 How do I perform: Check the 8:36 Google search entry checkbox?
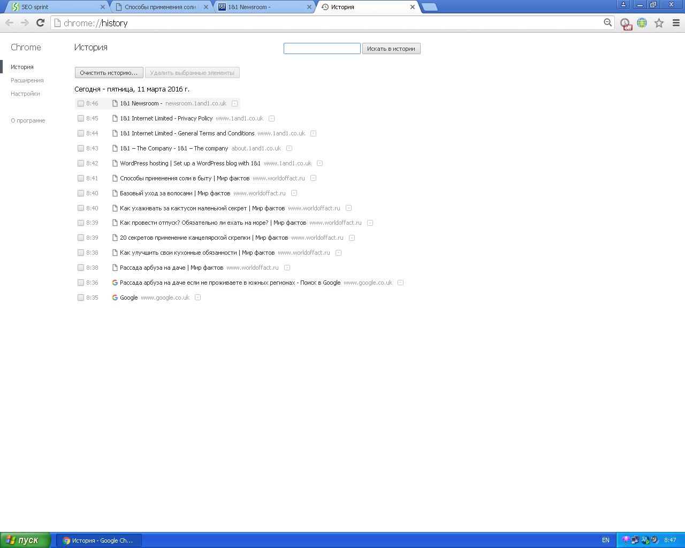(x=81, y=283)
